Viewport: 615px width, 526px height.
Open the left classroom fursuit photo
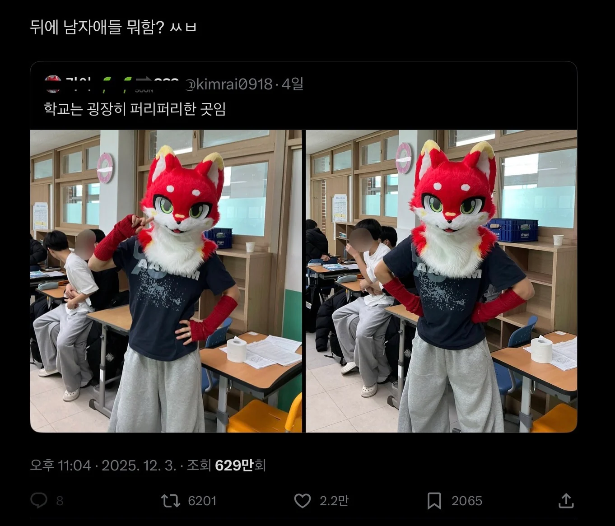(x=166, y=281)
